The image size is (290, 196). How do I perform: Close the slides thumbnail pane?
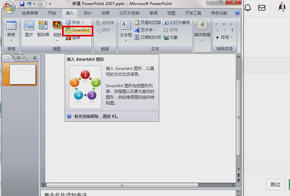35,58
